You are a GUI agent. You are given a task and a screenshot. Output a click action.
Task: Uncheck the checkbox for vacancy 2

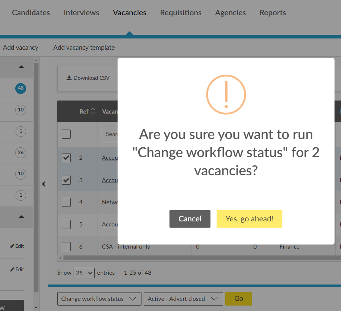(66, 158)
